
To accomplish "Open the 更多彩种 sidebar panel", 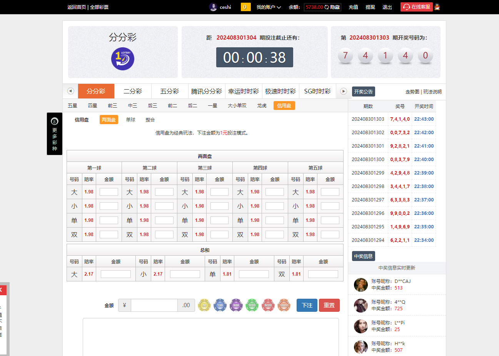I will tap(54, 134).
